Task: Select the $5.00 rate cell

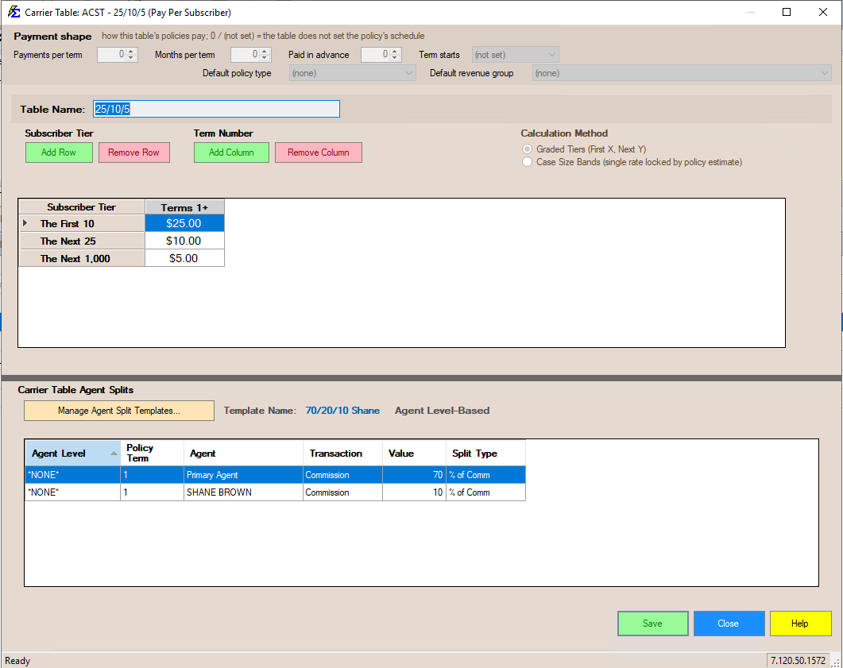Action: 184,258
